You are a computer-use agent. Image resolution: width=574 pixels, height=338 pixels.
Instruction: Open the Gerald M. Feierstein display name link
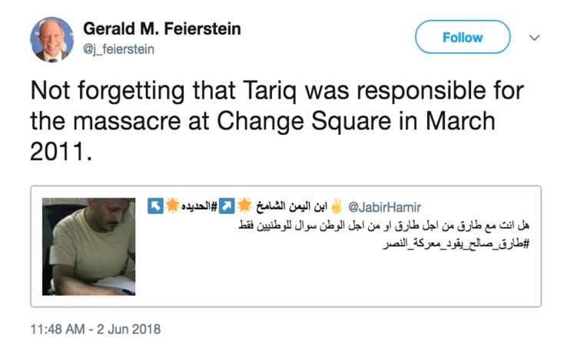point(162,29)
